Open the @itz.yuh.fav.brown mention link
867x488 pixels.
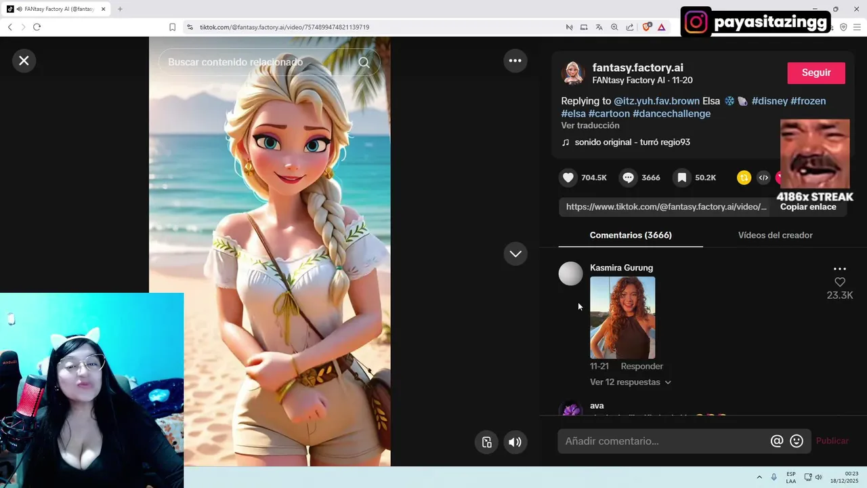pyautogui.click(x=656, y=101)
